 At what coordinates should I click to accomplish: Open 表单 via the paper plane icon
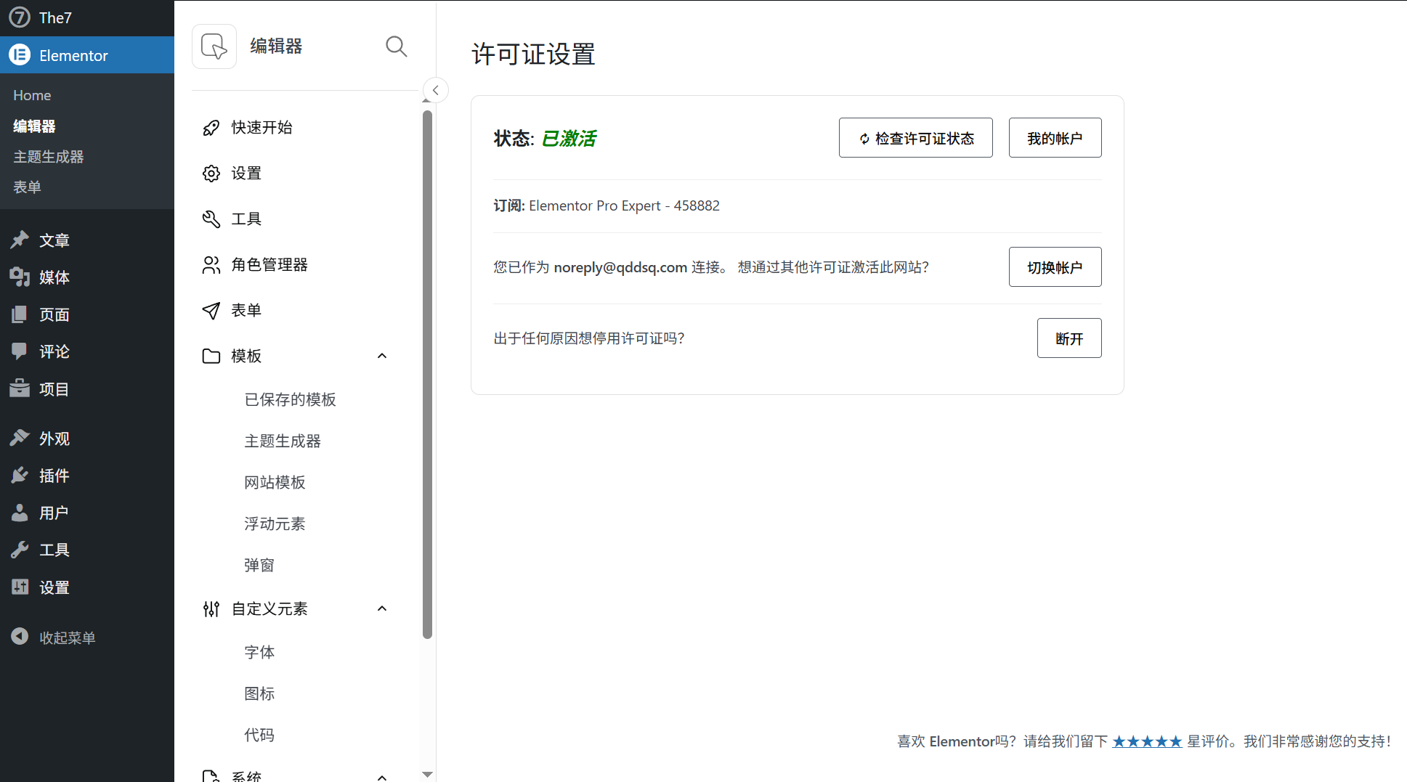point(211,310)
